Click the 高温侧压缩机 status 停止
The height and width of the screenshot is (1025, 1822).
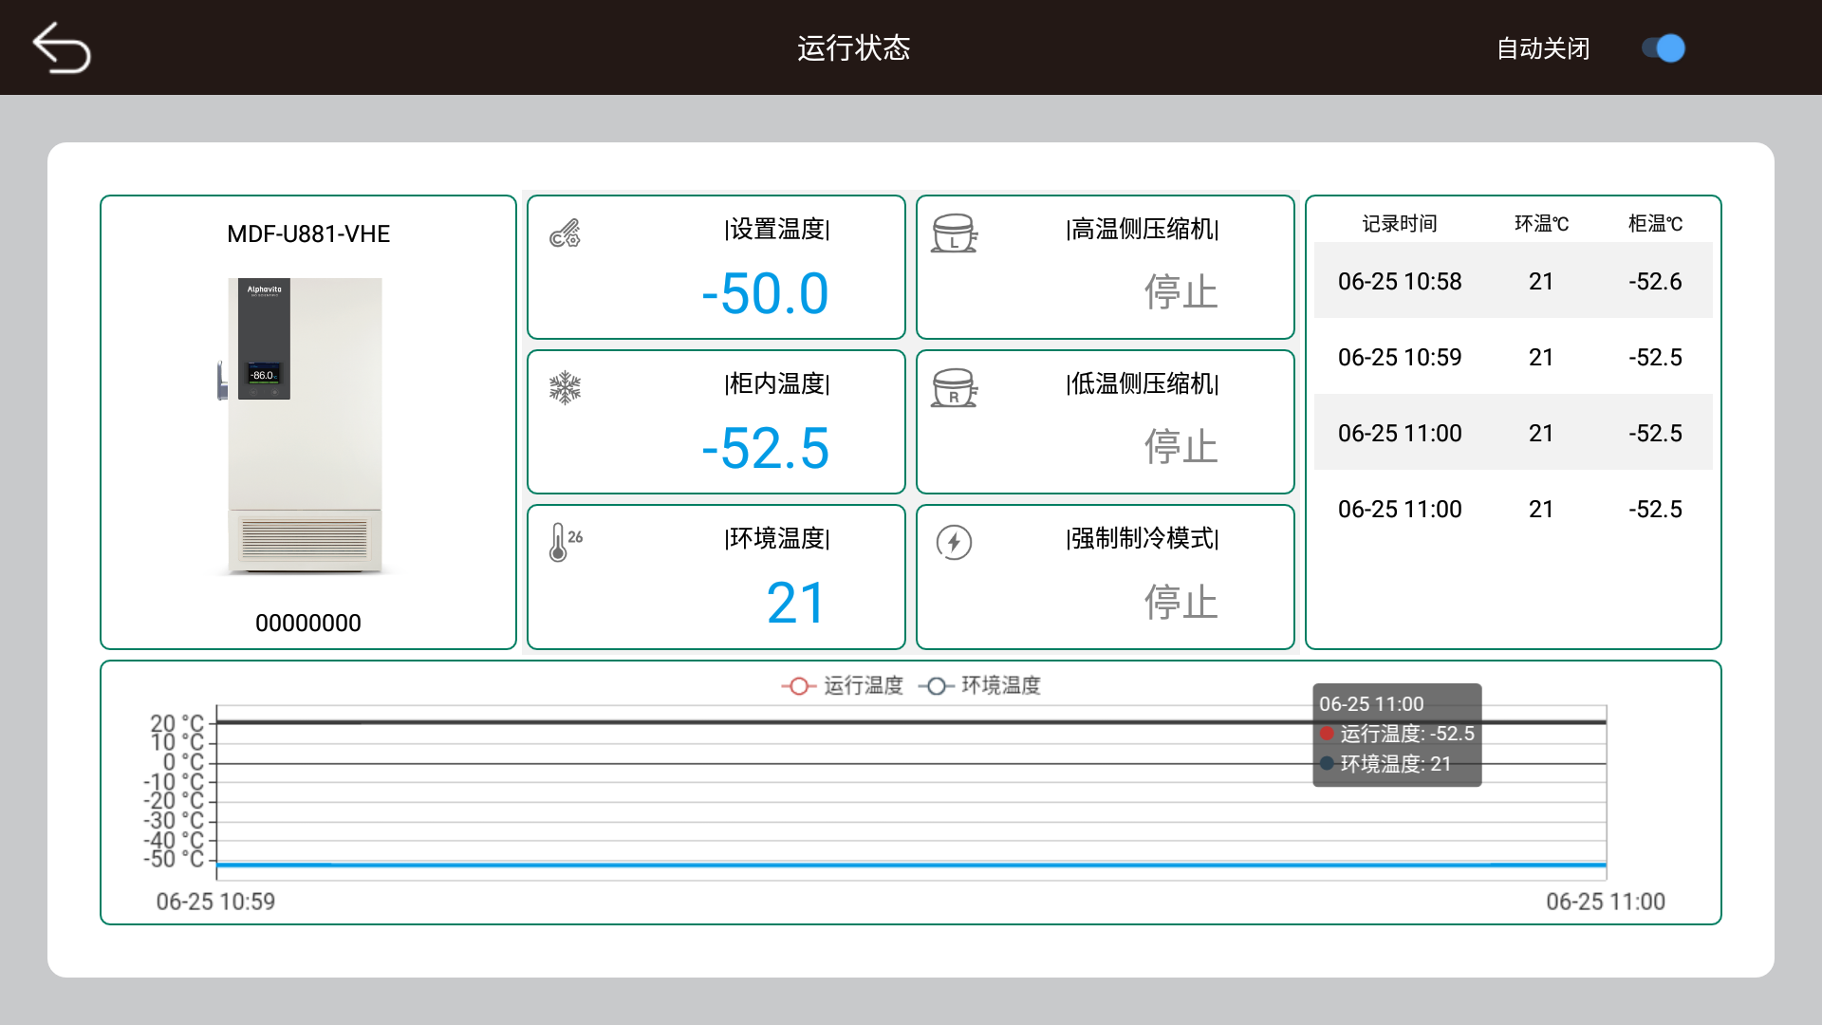[1181, 291]
